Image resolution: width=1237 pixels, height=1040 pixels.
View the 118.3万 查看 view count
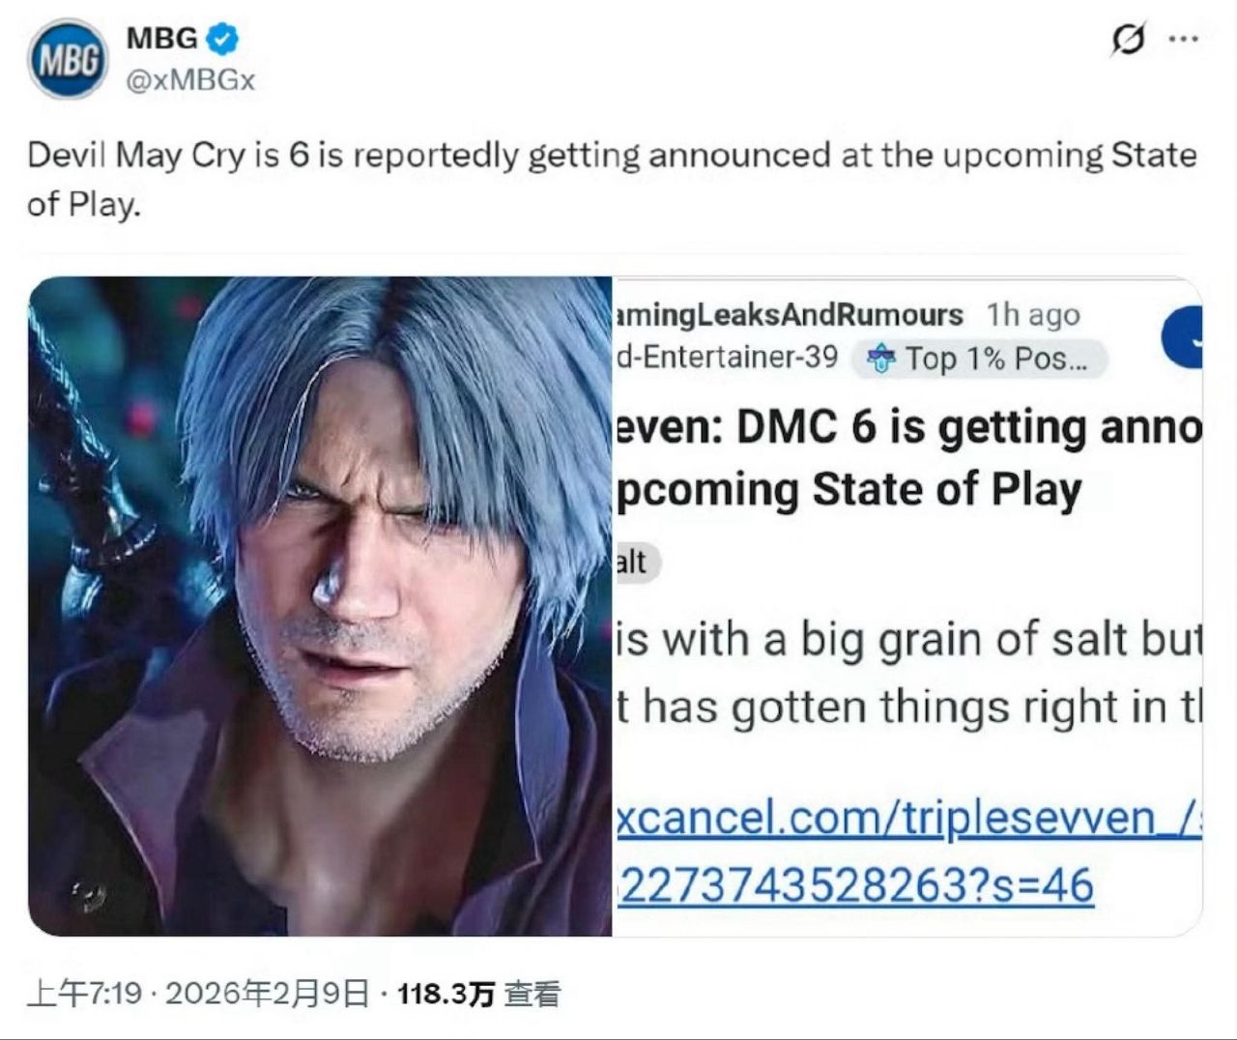(478, 994)
